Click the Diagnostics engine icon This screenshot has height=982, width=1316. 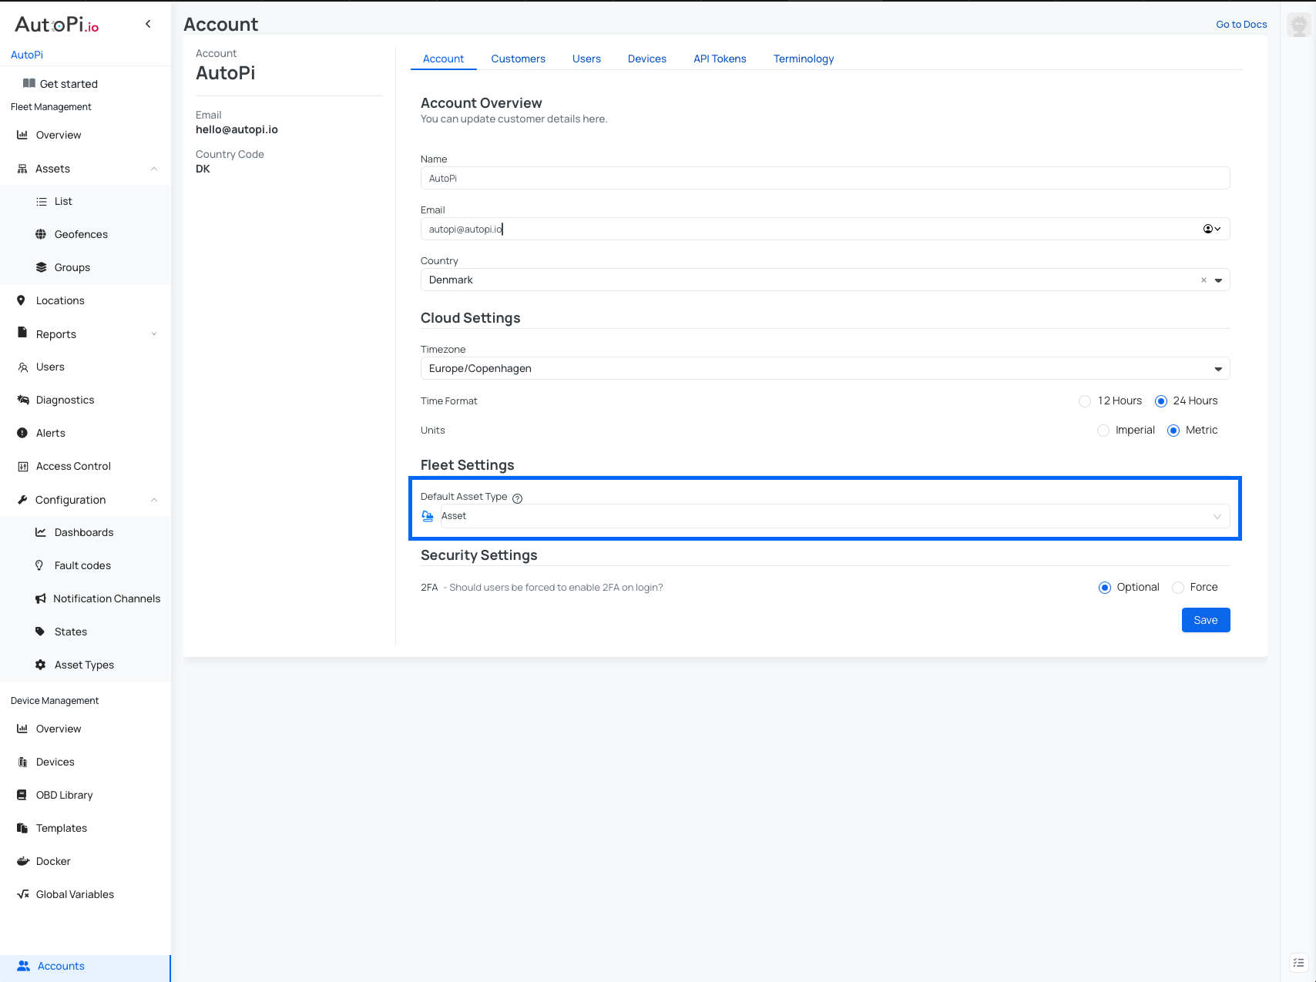(x=23, y=400)
